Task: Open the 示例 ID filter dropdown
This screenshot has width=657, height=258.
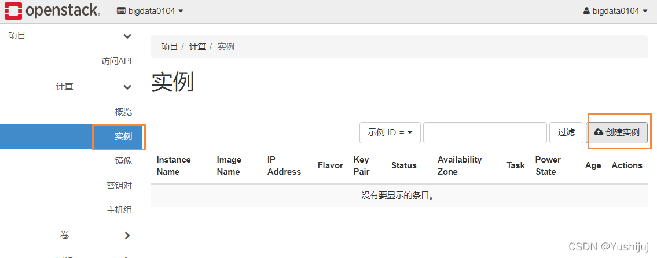Action: click(390, 132)
